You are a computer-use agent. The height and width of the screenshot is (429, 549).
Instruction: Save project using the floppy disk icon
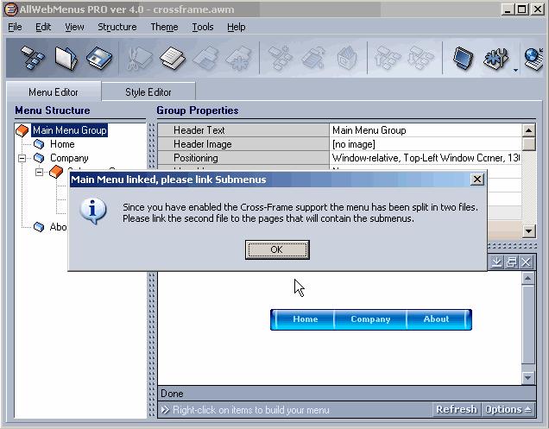98,58
